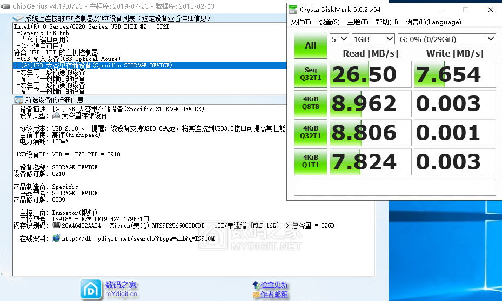Click the 检查更新 arrow icon
The height and width of the screenshot is (301, 502).
256,284
